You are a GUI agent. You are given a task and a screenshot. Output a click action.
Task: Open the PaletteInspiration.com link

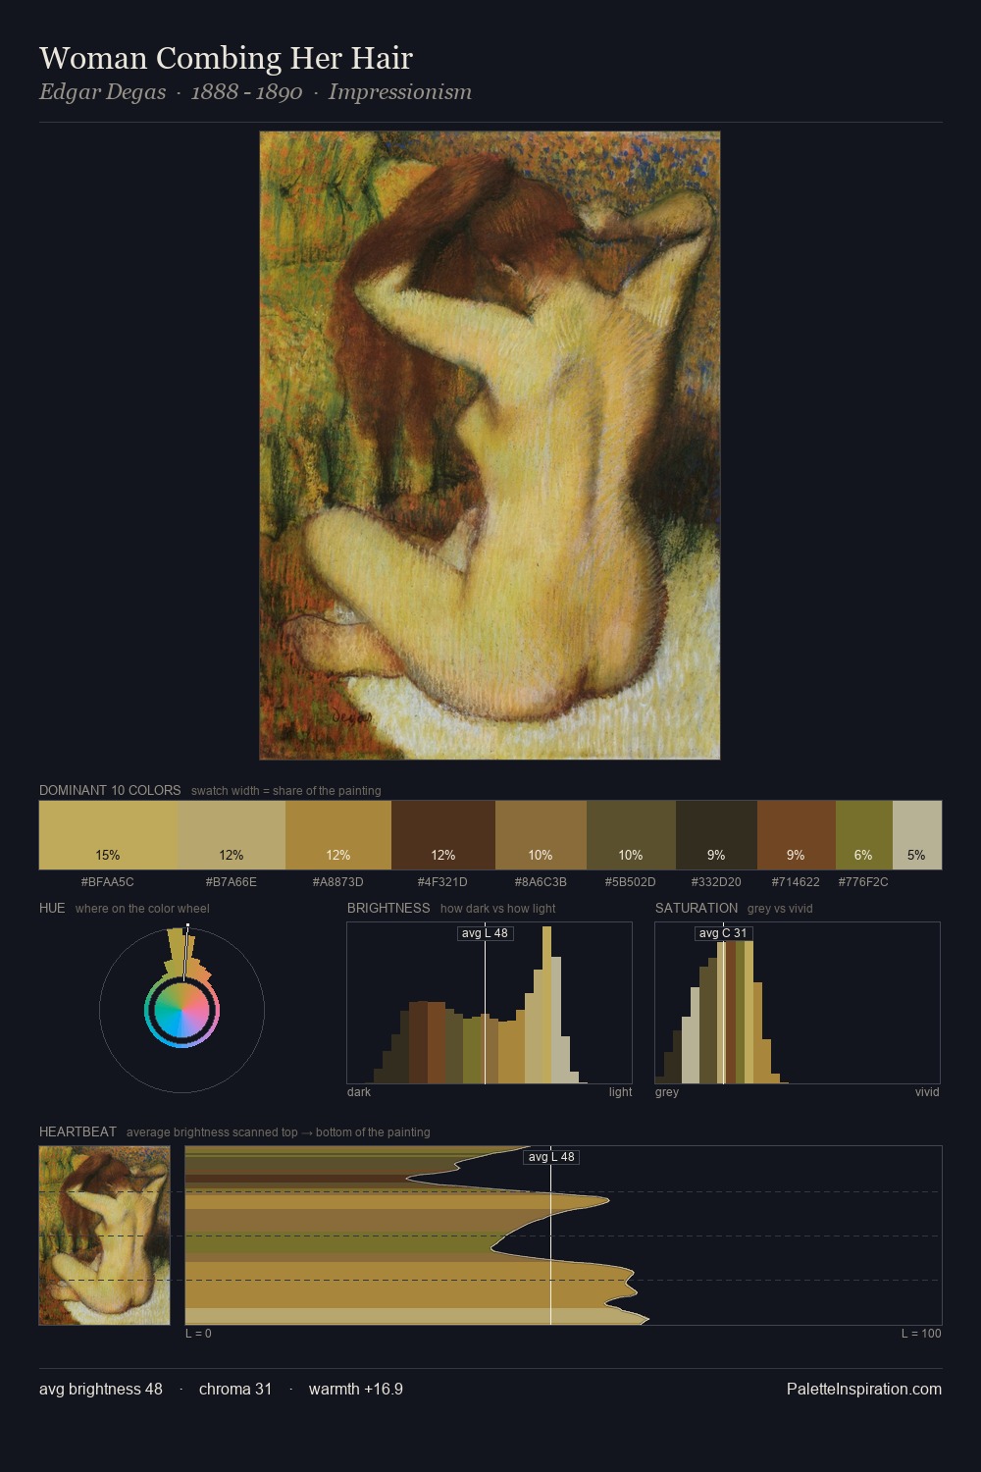pos(864,1389)
